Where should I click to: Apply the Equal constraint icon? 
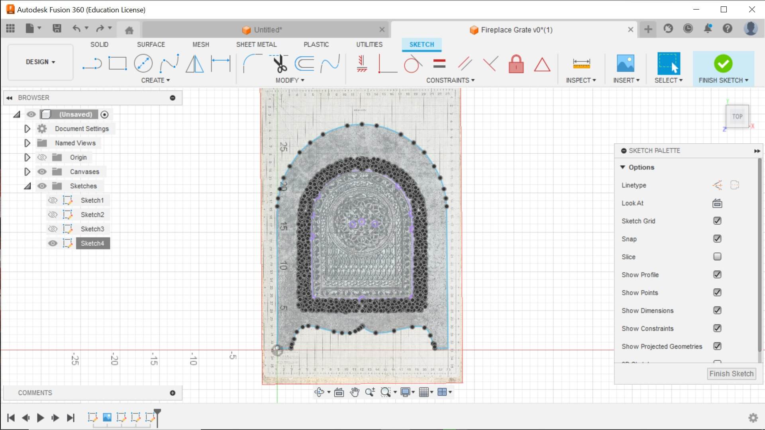click(x=439, y=64)
